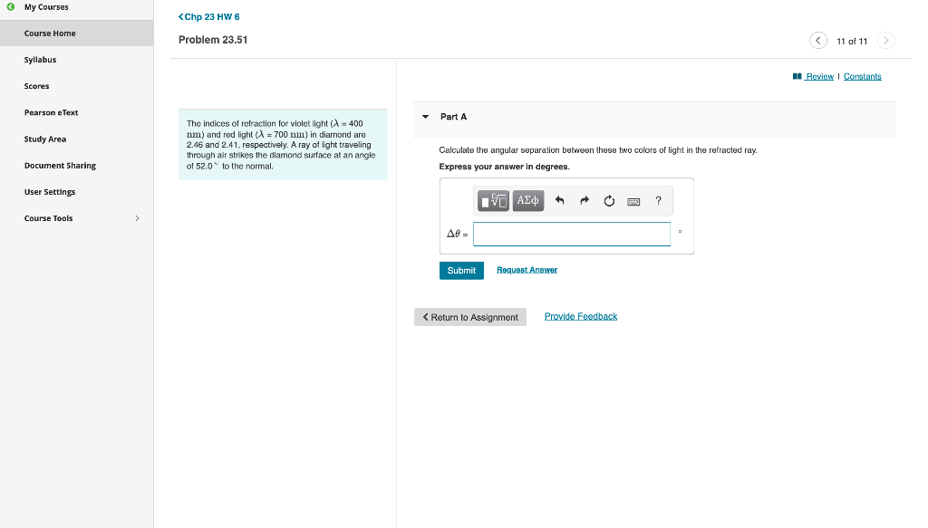Undo the last answer edit
Viewport: 928px width, 528px height.
[559, 200]
